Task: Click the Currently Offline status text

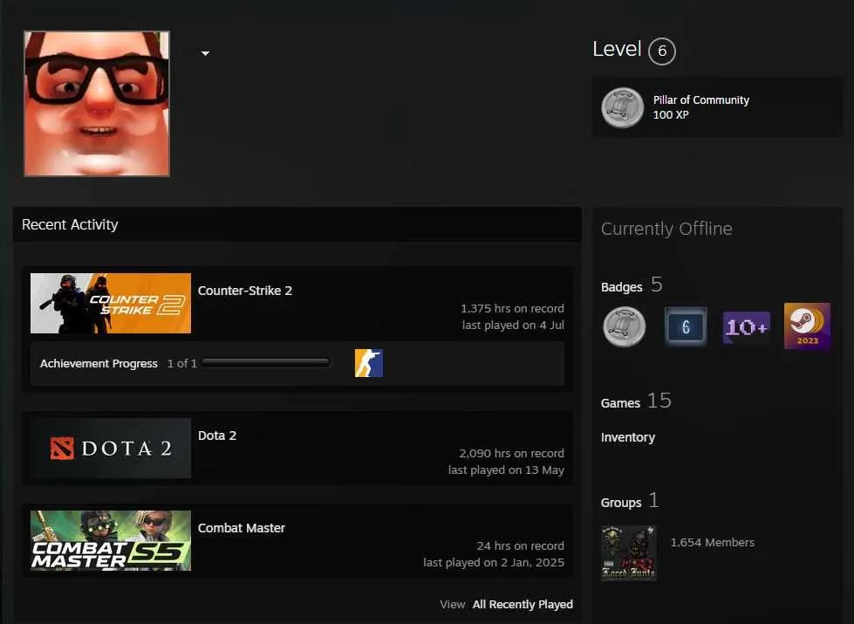Action: (x=666, y=229)
